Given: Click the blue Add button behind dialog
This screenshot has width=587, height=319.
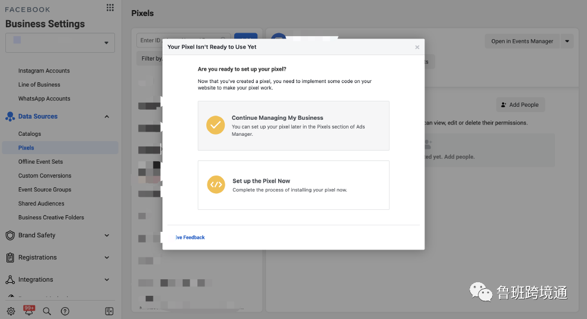Looking at the screenshot, I should pos(245,36).
